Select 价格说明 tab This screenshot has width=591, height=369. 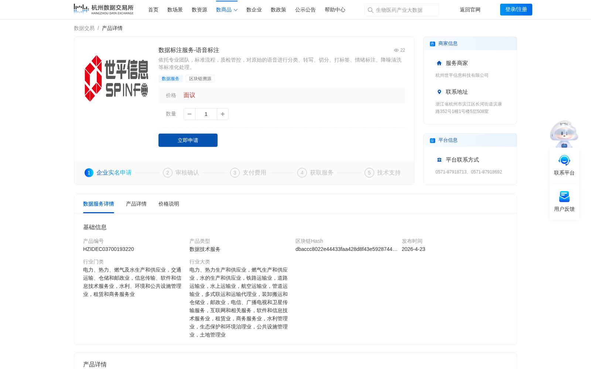coord(169,204)
